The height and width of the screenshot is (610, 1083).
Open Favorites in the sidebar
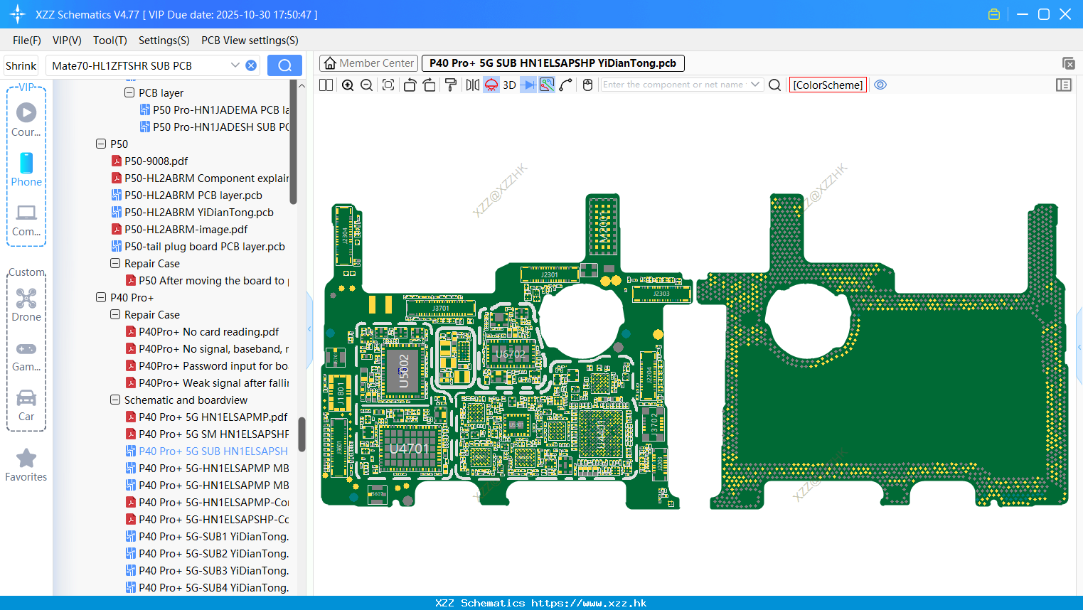[x=26, y=466]
